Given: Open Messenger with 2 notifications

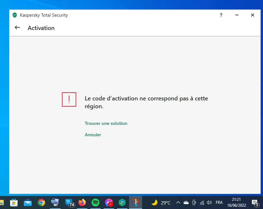Looking at the screenshot, I should tap(109, 202).
